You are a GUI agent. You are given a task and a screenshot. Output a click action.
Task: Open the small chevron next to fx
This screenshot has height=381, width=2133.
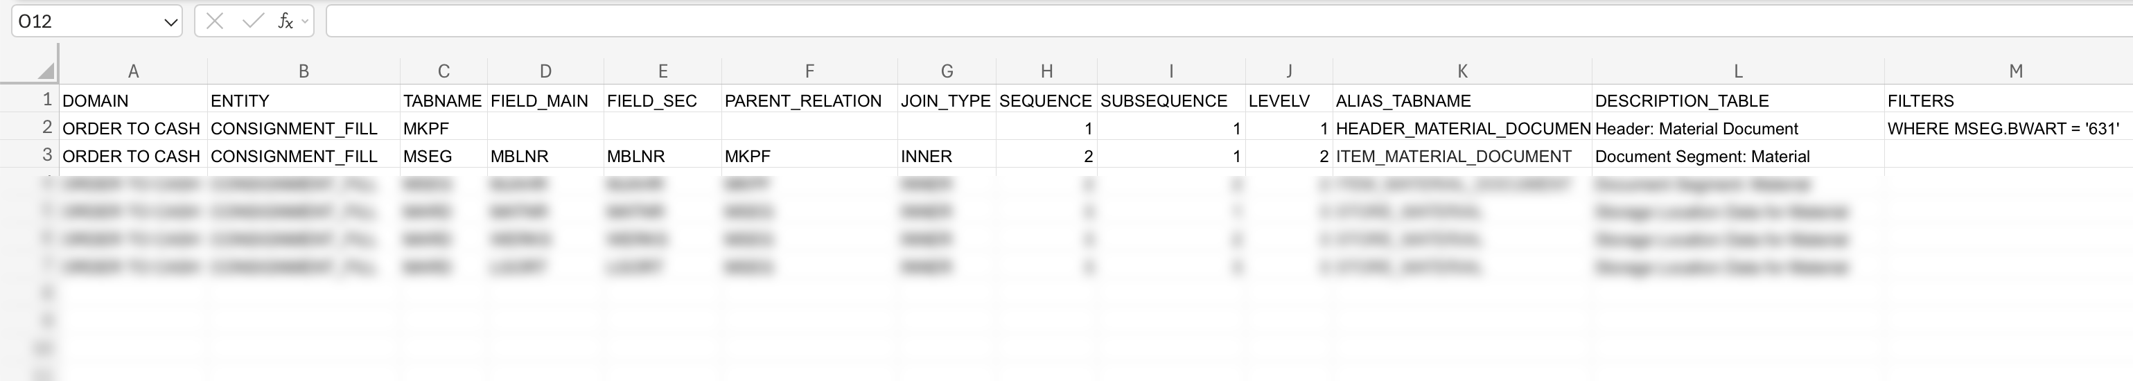coord(305,21)
